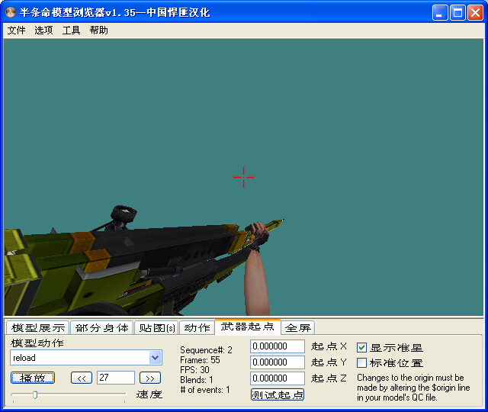Open the 工具 menu

71,31
